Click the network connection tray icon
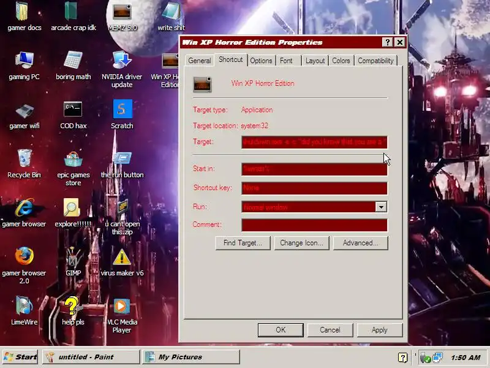This screenshot has width=490, height=368. (437, 358)
